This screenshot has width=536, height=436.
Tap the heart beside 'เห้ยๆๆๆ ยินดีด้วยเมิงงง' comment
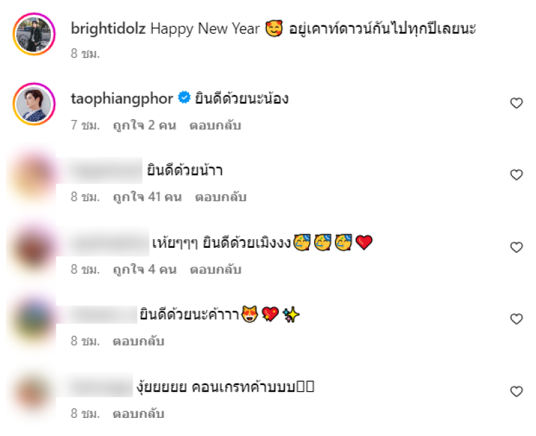[x=516, y=247]
